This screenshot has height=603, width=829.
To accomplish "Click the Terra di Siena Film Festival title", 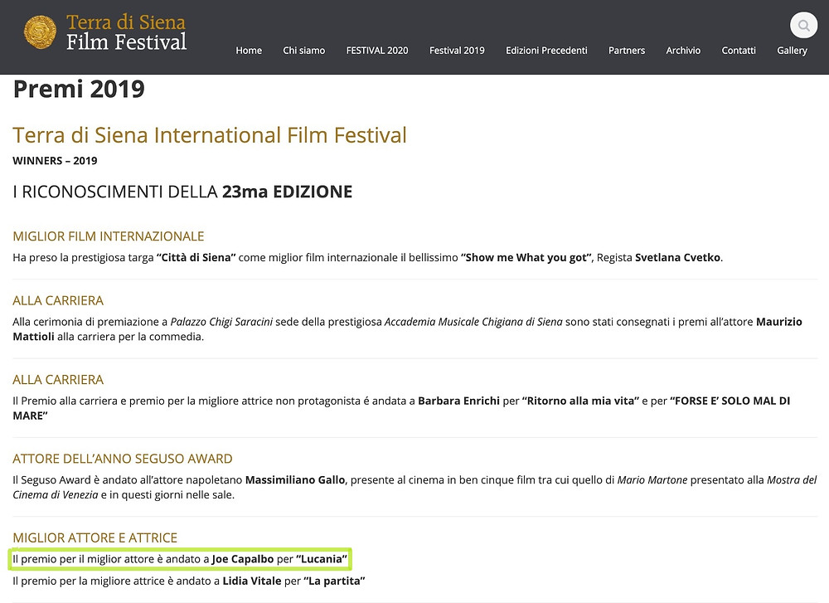I will point(126,32).
